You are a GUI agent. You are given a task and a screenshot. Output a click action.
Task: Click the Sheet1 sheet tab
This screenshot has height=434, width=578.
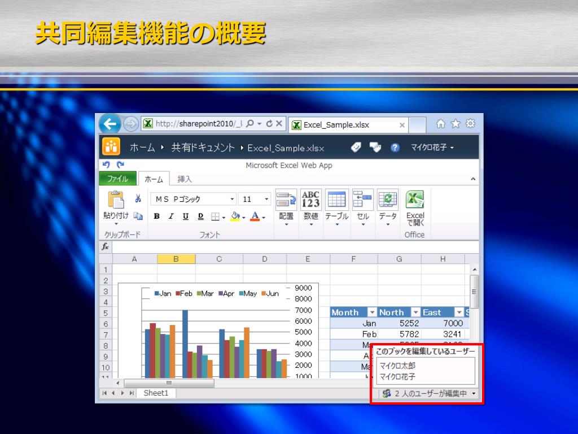tap(156, 393)
